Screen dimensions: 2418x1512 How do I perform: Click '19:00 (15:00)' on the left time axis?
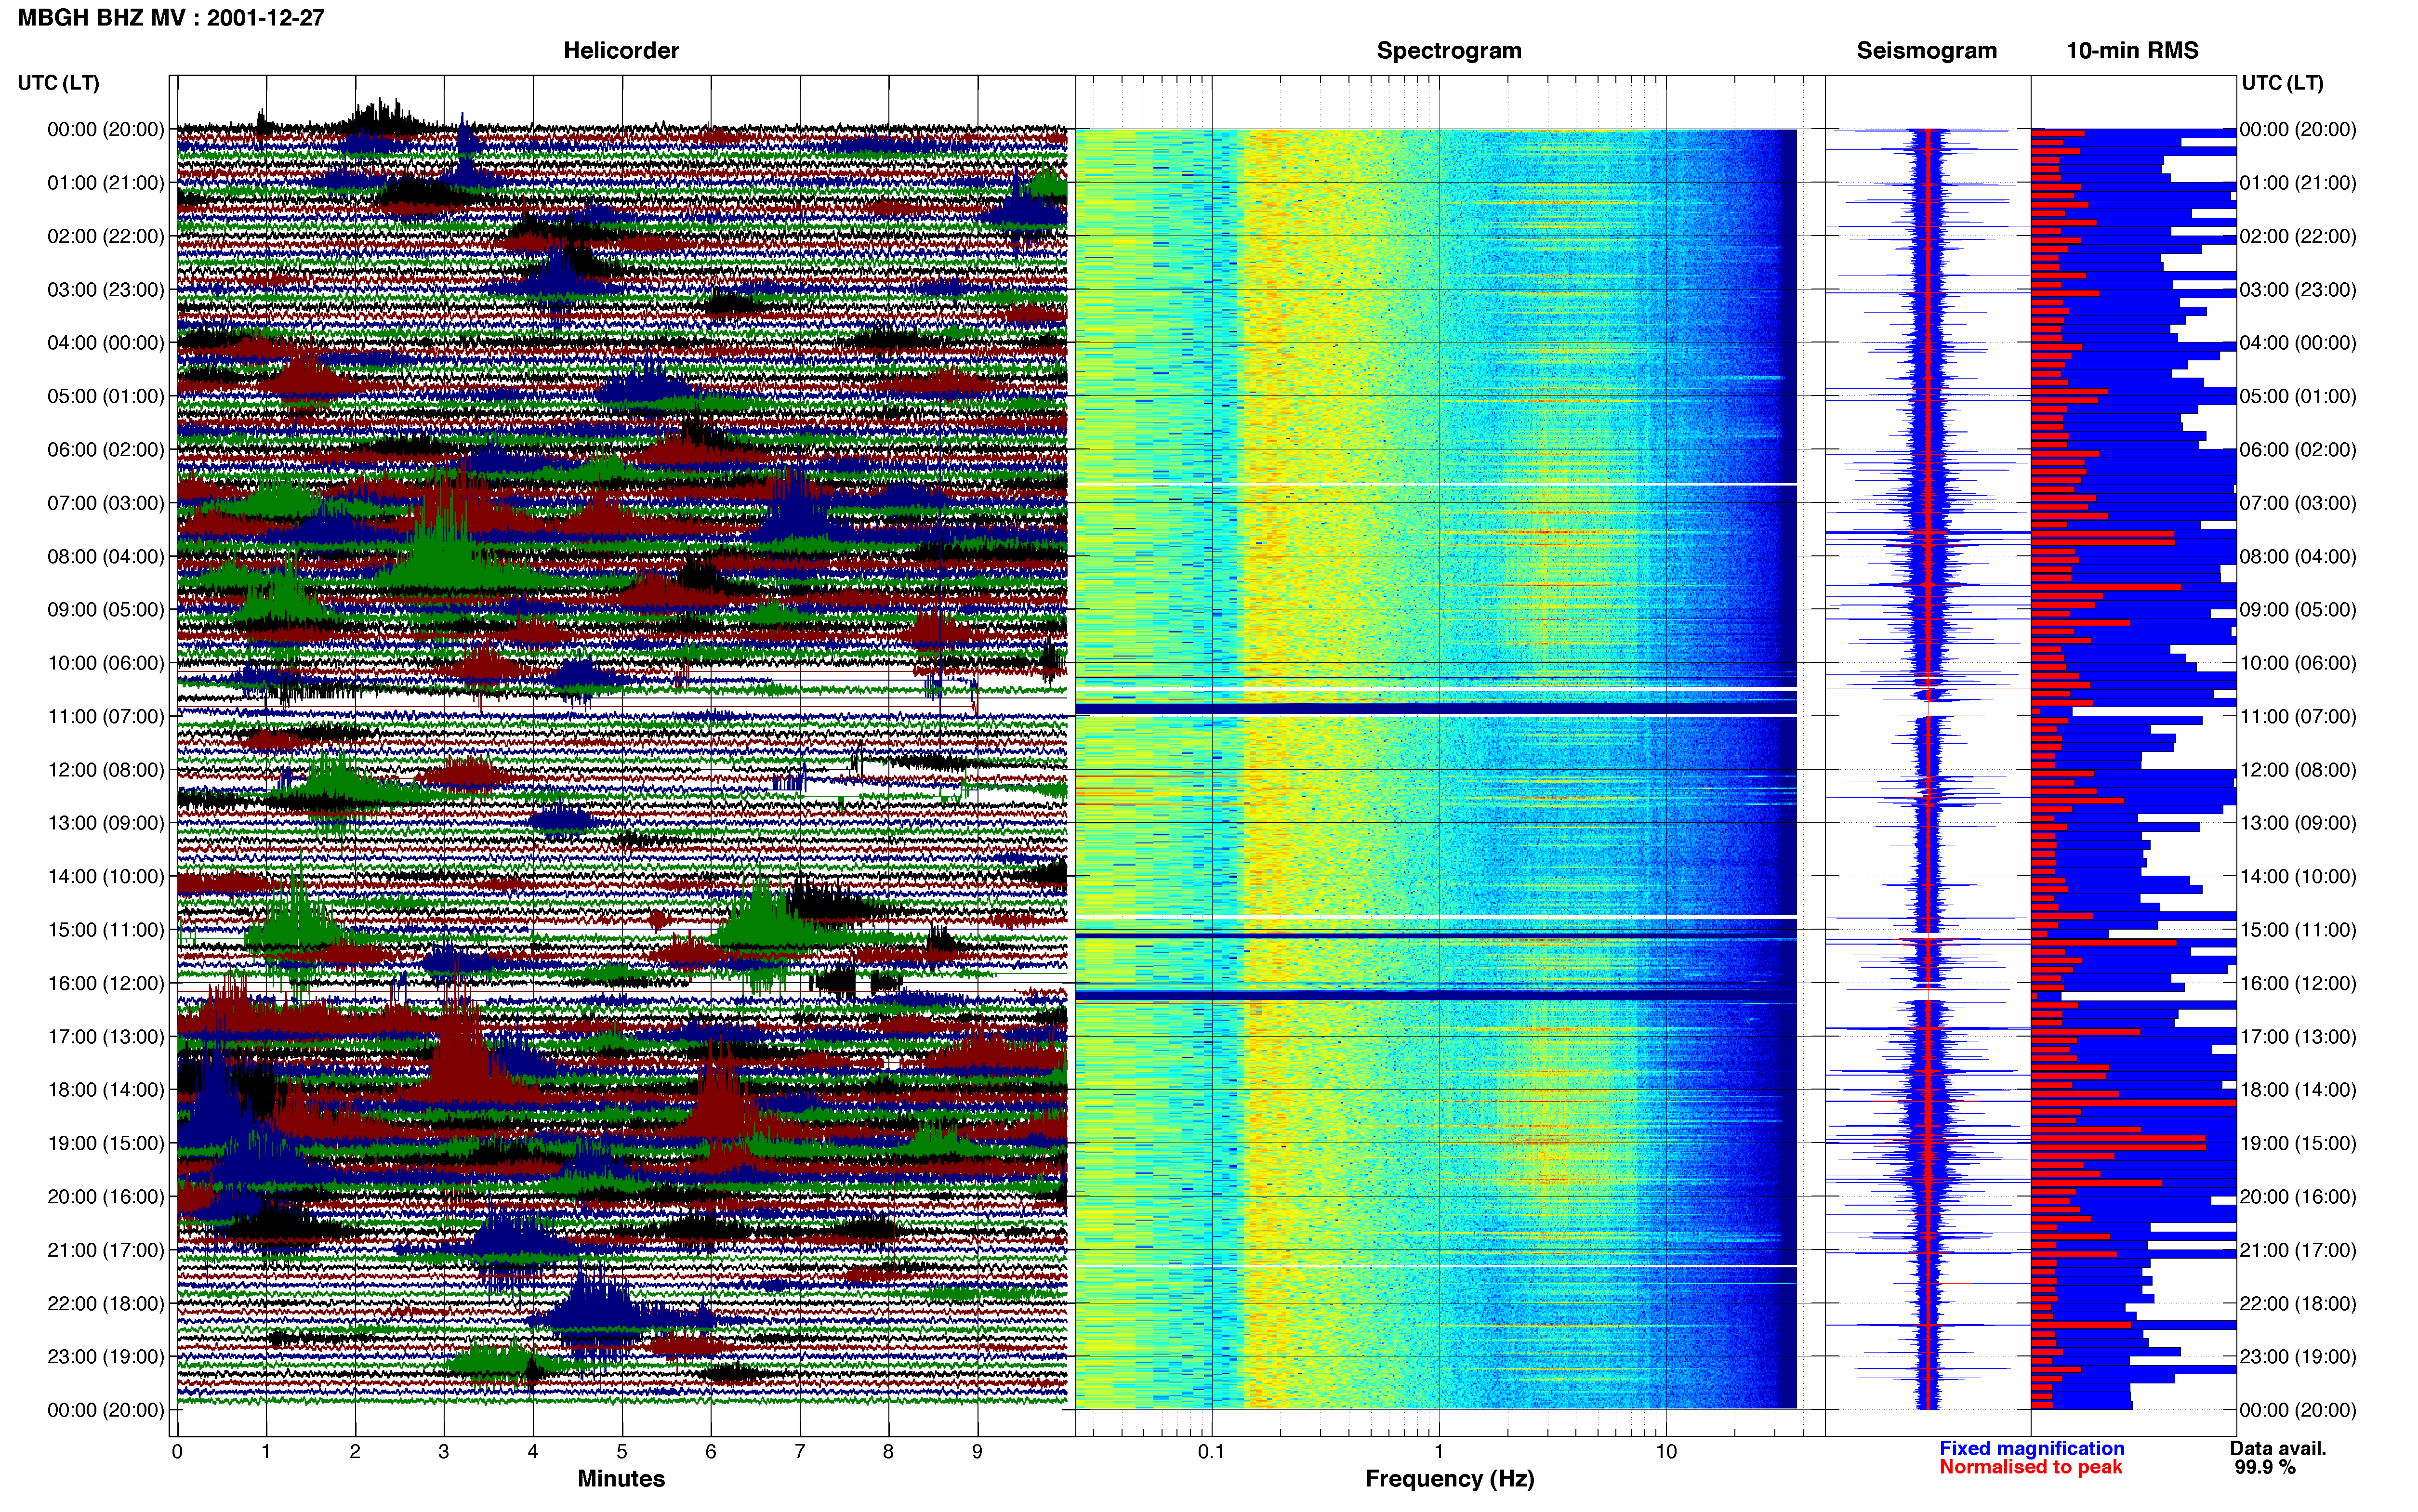pyautogui.click(x=105, y=1143)
